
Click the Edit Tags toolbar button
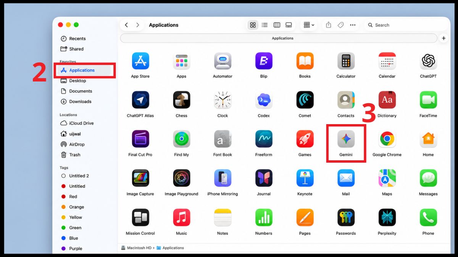click(340, 25)
